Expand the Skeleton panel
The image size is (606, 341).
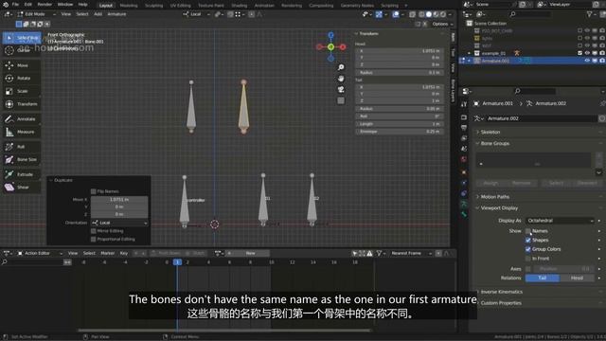tap(490, 133)
